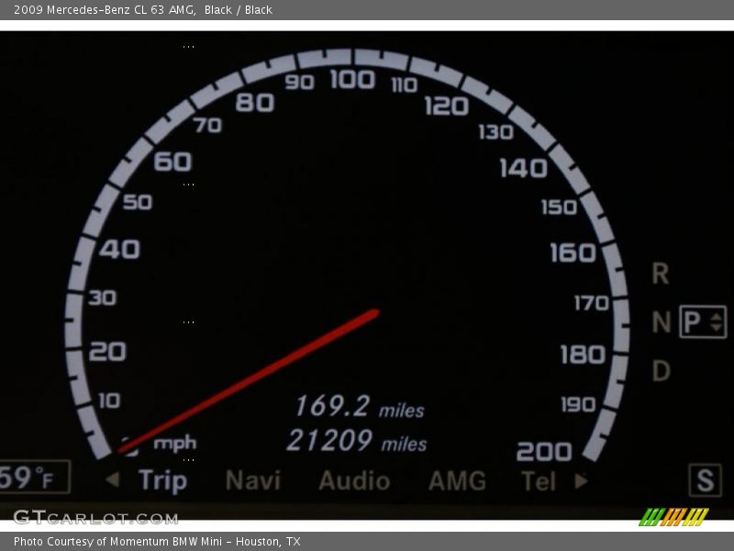Select the Tel menu item

pos(539,480)
